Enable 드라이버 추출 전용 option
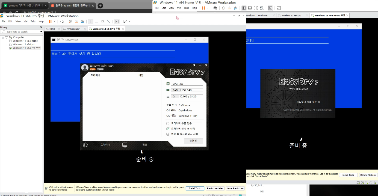 [x=168, y=123]
